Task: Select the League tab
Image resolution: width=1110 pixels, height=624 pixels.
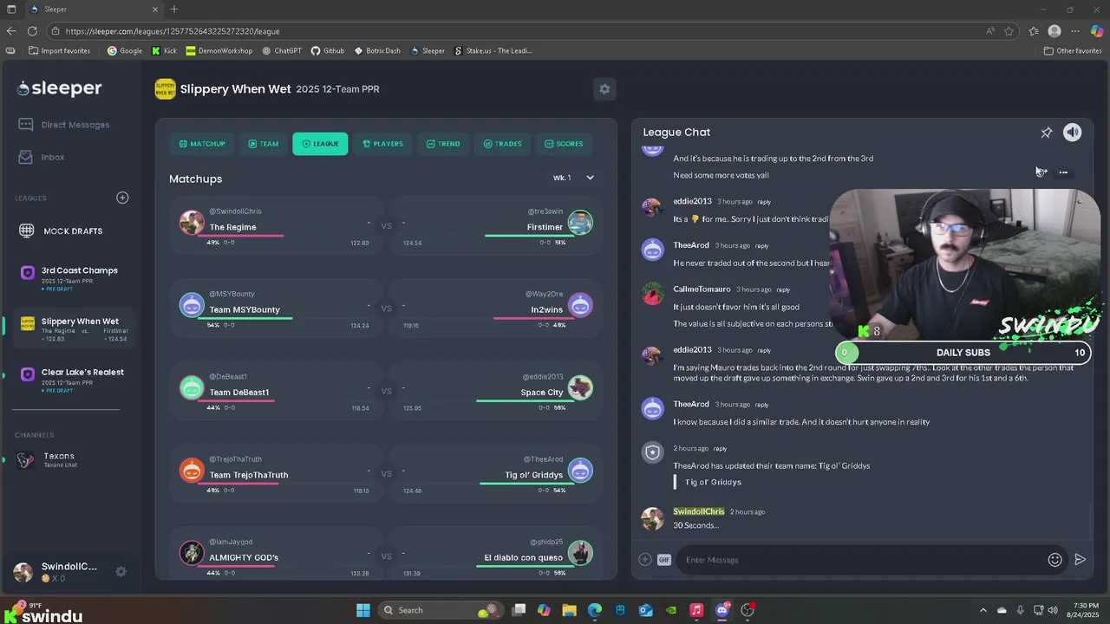Action: 320,144
